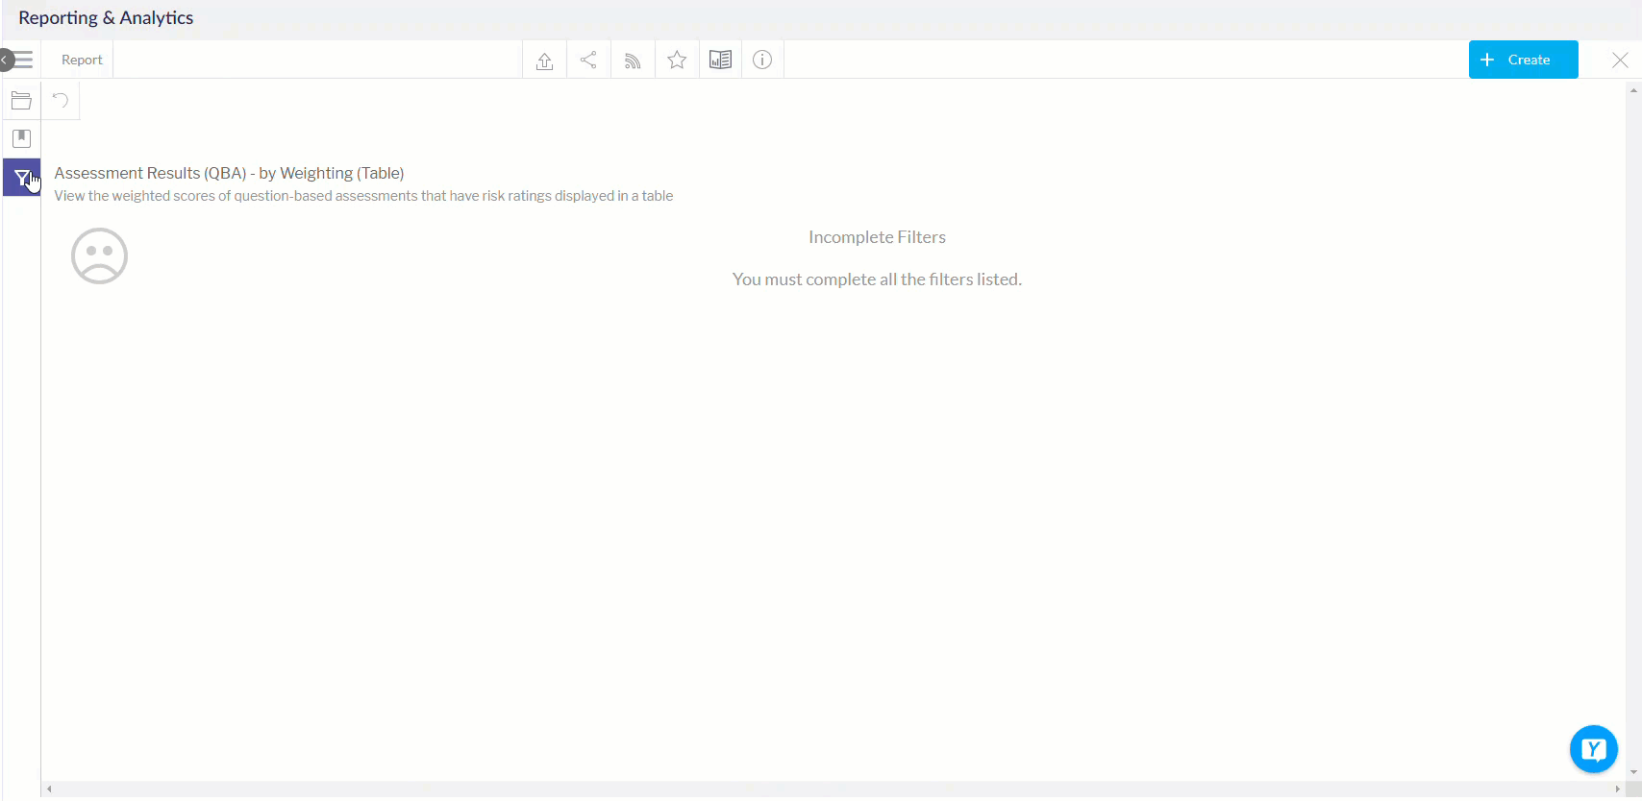The height and width of the screenshot is (801, 1642).
Task: Open the folder icon in the sidebar
Action: [x=21, y=101]
